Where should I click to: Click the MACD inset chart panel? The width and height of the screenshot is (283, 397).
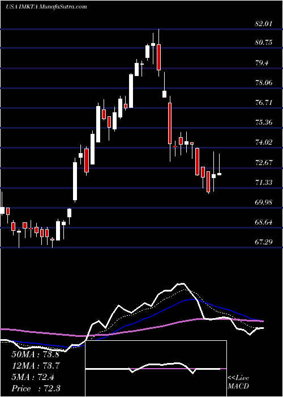156,369
